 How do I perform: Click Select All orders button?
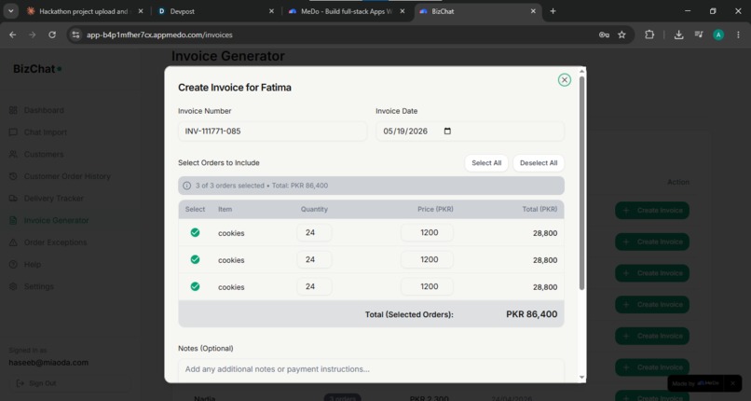tap(486, 163)
